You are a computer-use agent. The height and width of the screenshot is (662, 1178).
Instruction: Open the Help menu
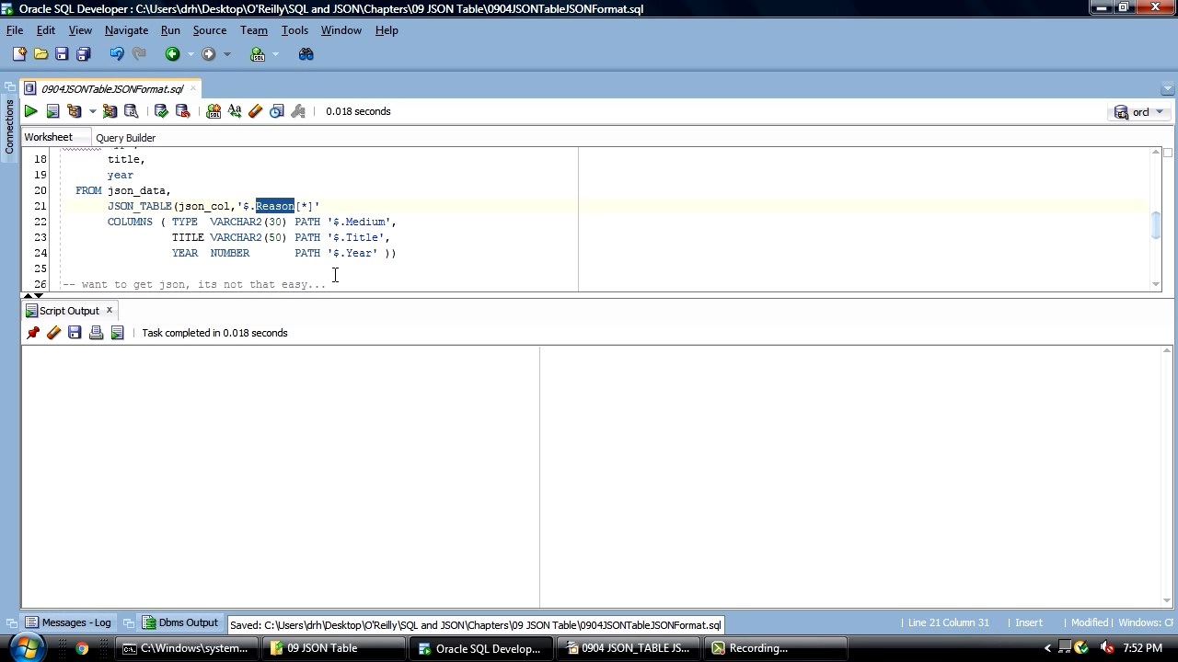coord(387,30)
